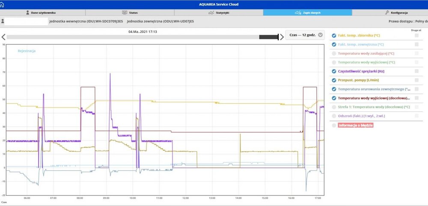
Task: Click the right arrow to view later data
Action: point(282,37)
